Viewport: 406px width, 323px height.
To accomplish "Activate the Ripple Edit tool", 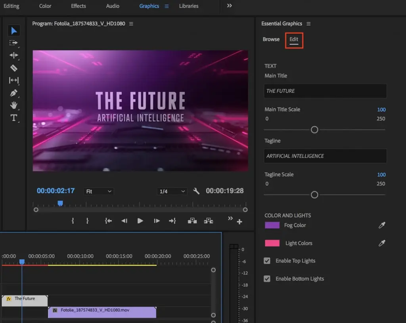I will tap(14, 55).
